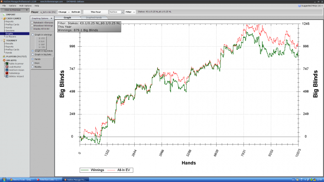Launch SitNGo Wizard via its icon
Image resolution: width=324 pixels, height=182 pixels.
(7, 76)
